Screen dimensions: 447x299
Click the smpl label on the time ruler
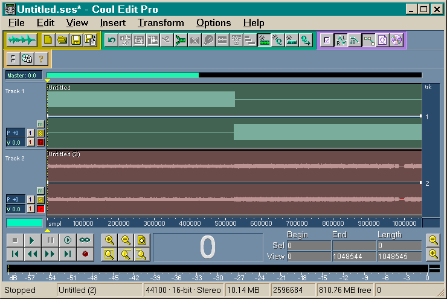[x=55, y=223]
